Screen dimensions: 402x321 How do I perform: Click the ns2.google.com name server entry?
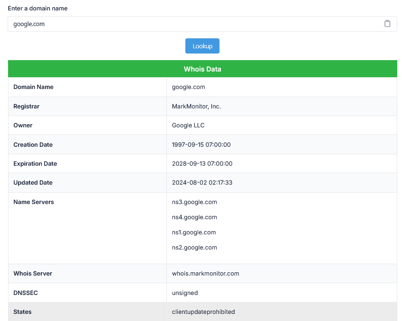pos(194,248)
